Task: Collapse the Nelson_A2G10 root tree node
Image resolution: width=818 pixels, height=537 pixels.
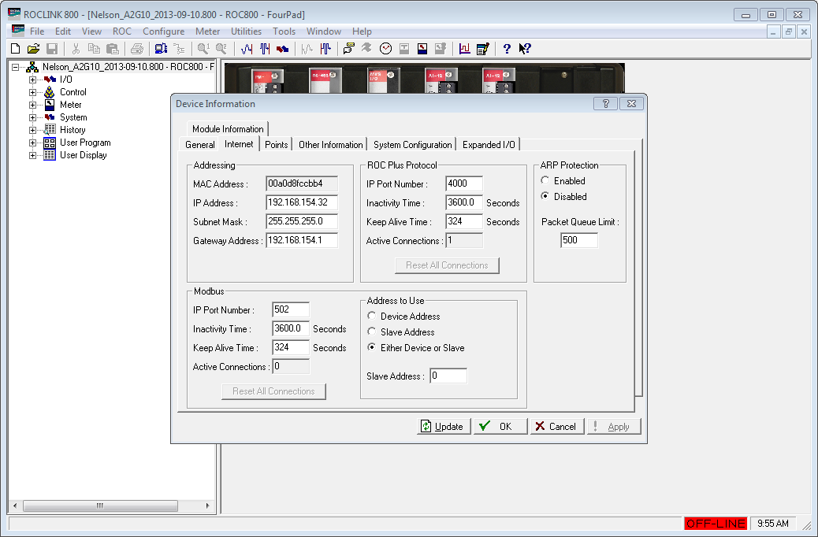Action: pos(16,67)
